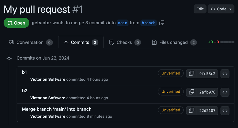Open the main base branch link
Viewport: 238px width, 128px height.
123,23
